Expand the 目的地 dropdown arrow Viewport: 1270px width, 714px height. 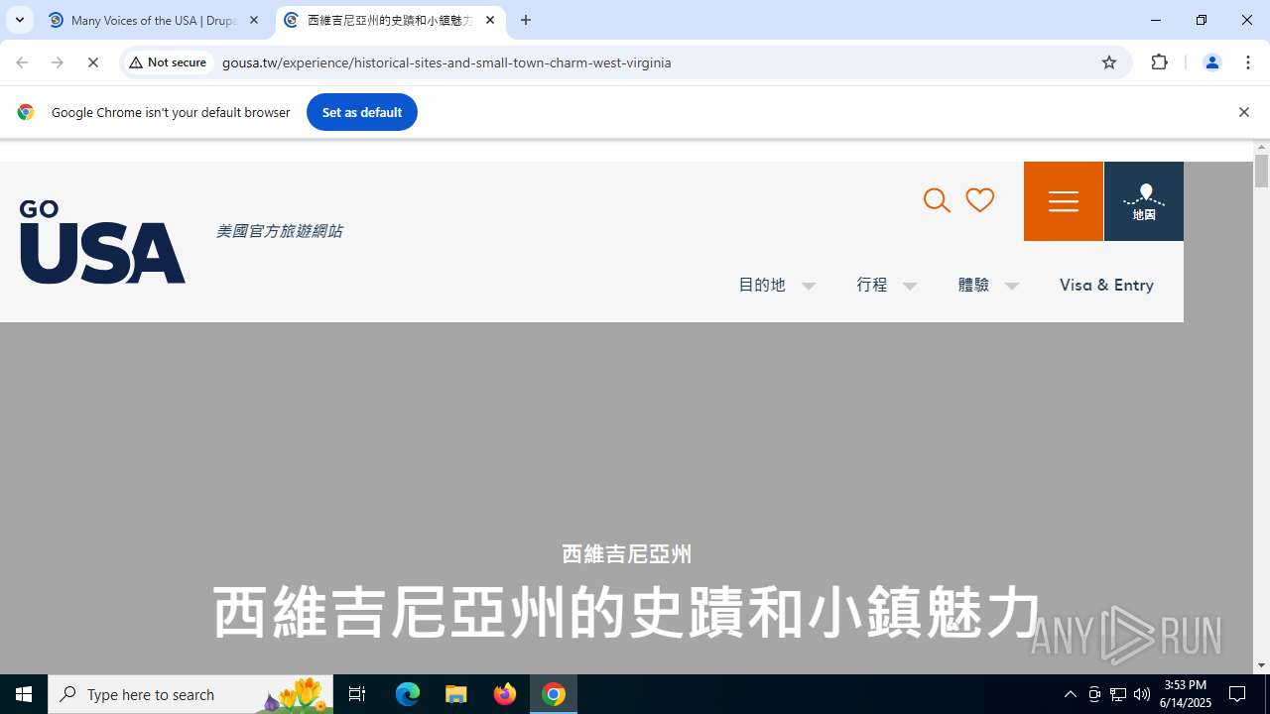point(809,286)
